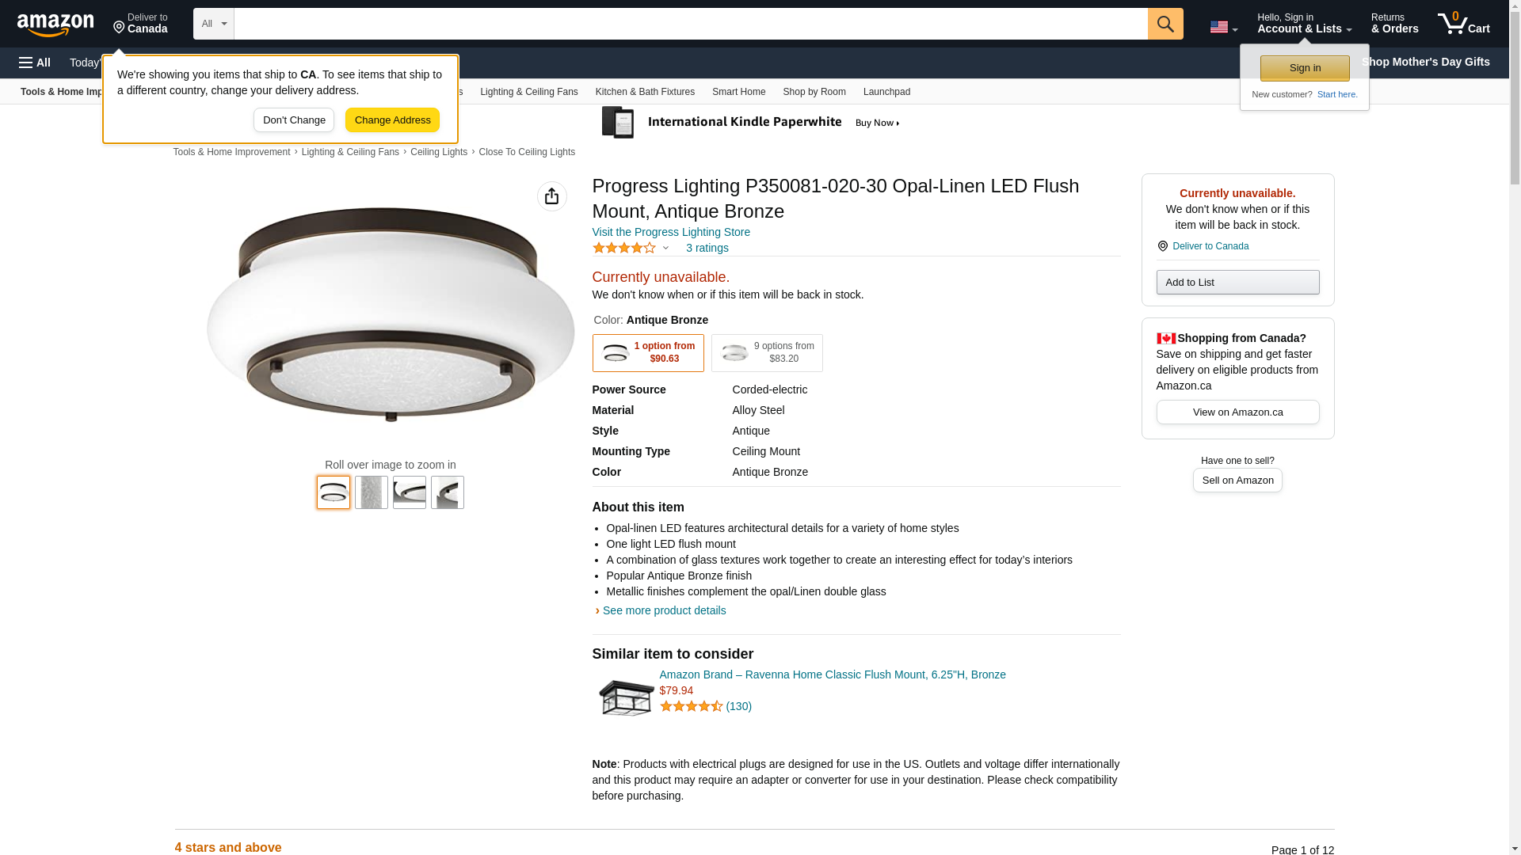Click the Amazon logo
The image size is (1521, 855).
(x=55, y=25)
